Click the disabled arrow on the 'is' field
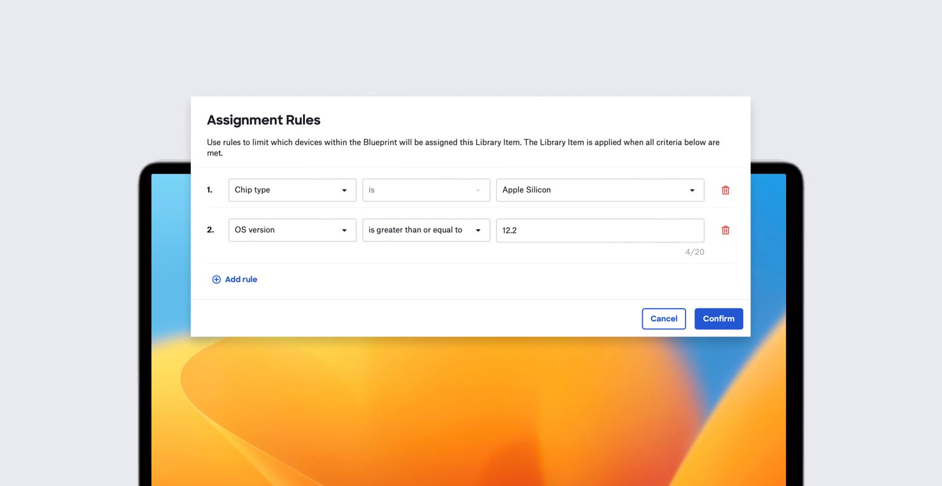This screenshot has width=942, height=486. 478,190
